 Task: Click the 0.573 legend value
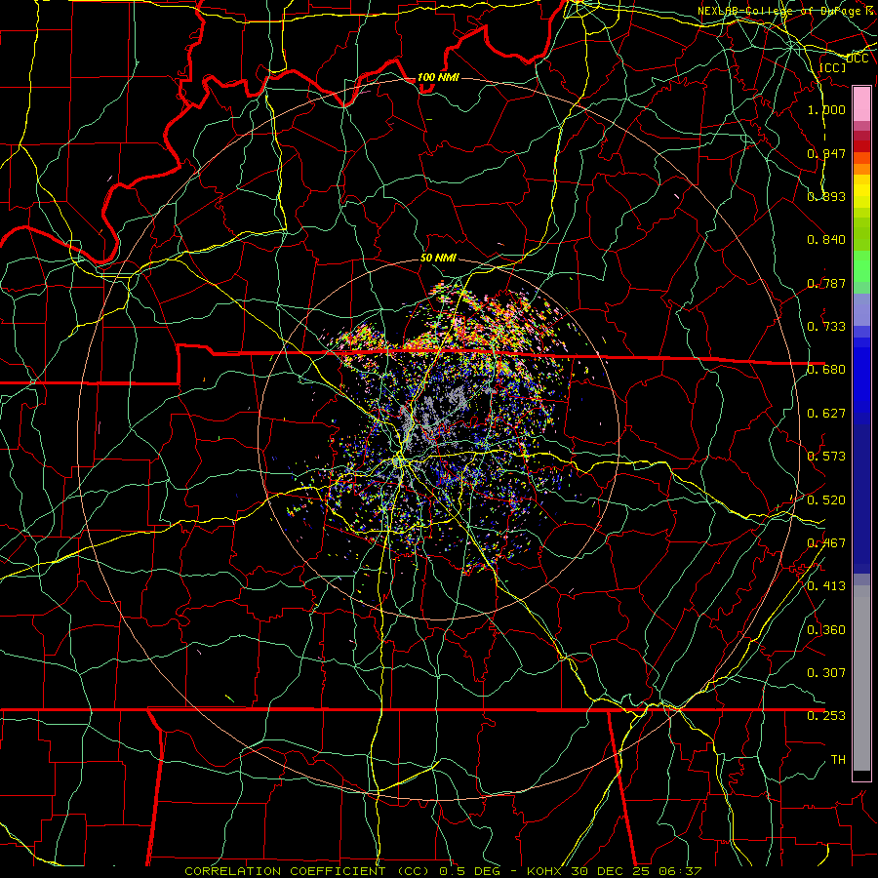826,456
